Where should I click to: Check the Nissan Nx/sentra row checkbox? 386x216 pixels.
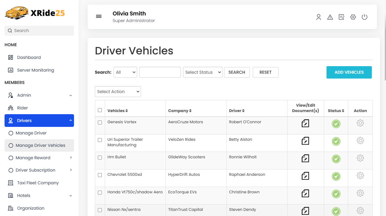(100, 210)
